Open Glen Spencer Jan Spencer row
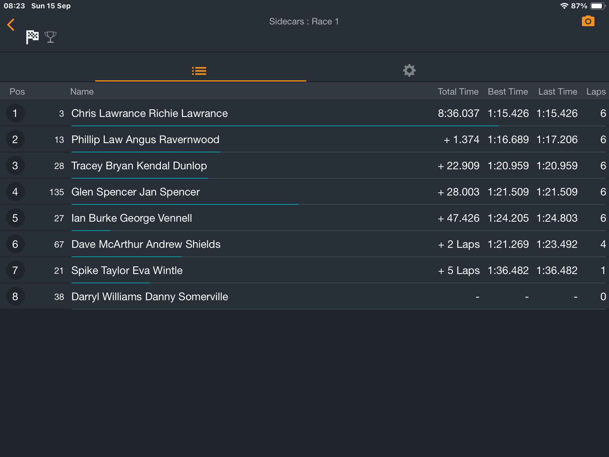The height and width of the screenshot is (457, 609). (x=304, y=192)
